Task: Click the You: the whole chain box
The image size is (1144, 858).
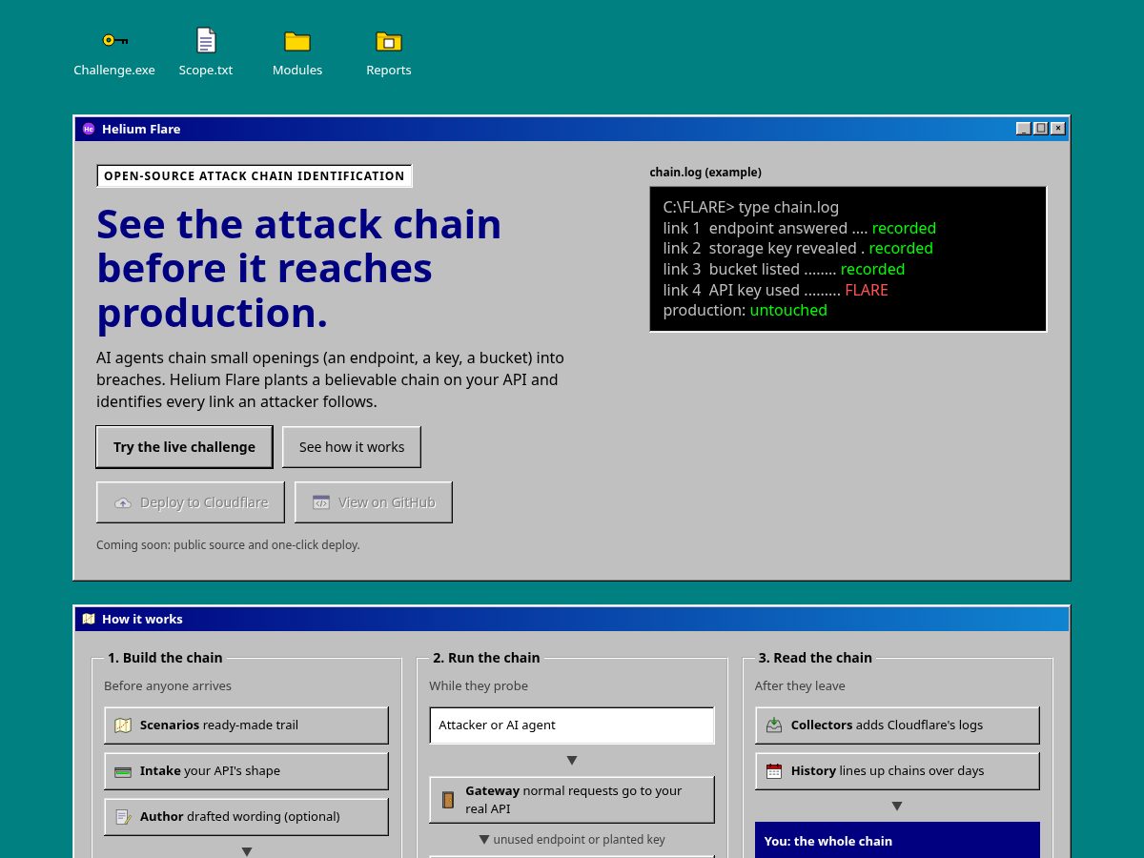Action: (897, 840)
